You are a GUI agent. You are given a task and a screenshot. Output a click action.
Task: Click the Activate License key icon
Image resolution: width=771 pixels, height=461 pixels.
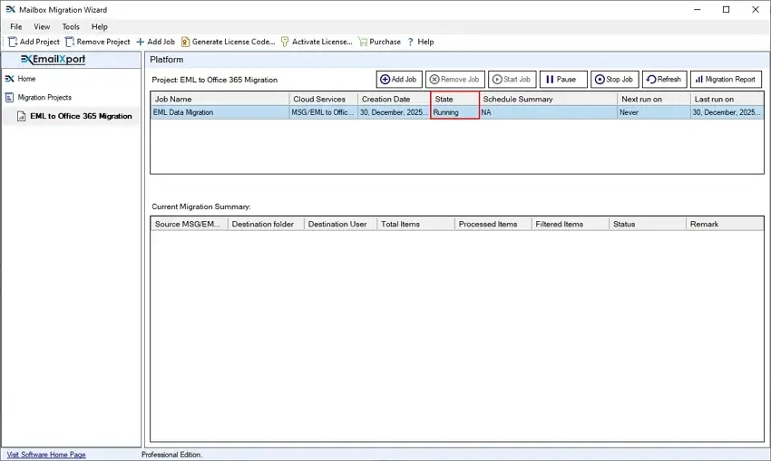pos(285,42)
